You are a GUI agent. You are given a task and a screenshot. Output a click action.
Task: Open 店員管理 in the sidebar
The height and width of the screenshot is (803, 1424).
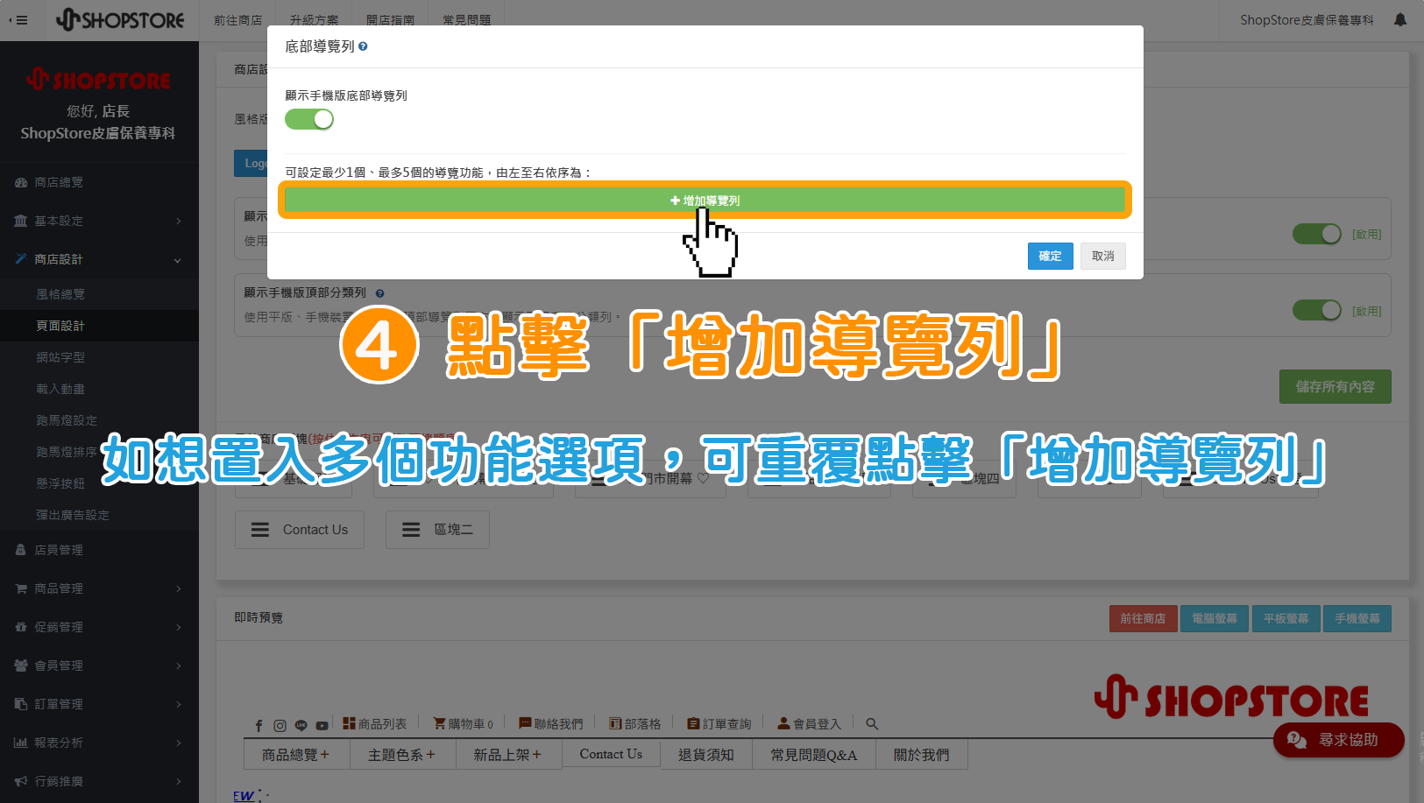click(99, 550)
